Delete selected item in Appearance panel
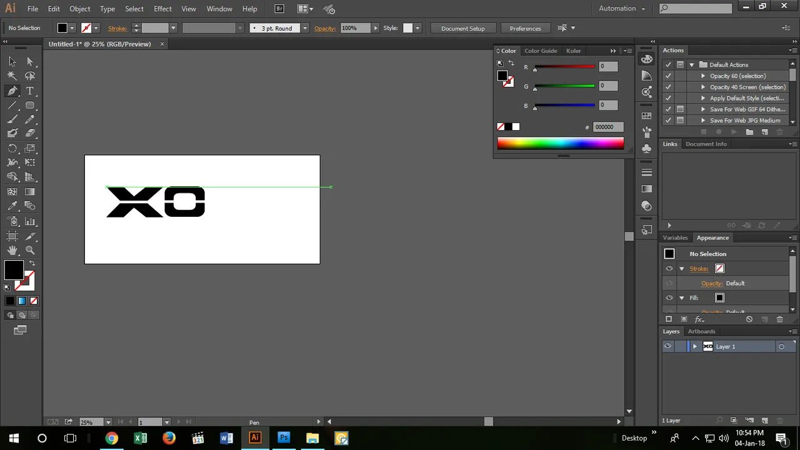Viewport: 800px width, 450px height. pyautogui.click(x=779, y=319)
